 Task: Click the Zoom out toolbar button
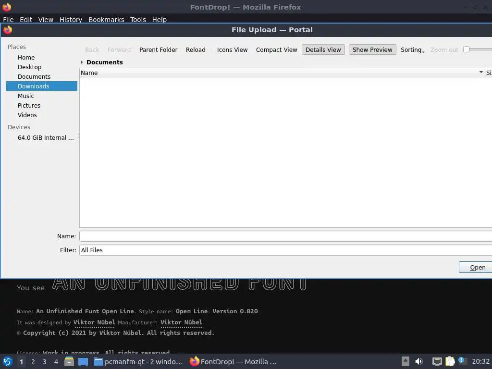tap(444, 49)
